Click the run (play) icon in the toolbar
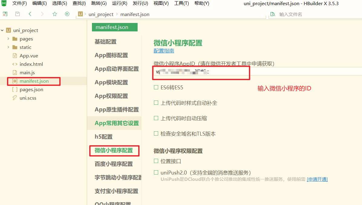Image resolution: width=362 pixels, height=205 pixels. click(67, 14)
